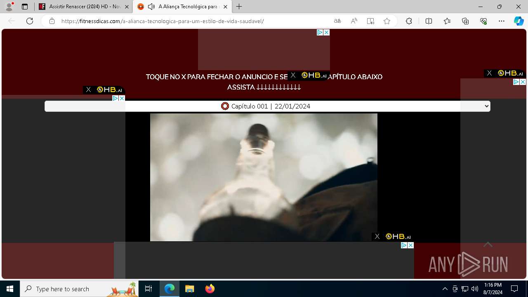Switch to the Assistir Renascer (2024) tab

coord(84,7)
